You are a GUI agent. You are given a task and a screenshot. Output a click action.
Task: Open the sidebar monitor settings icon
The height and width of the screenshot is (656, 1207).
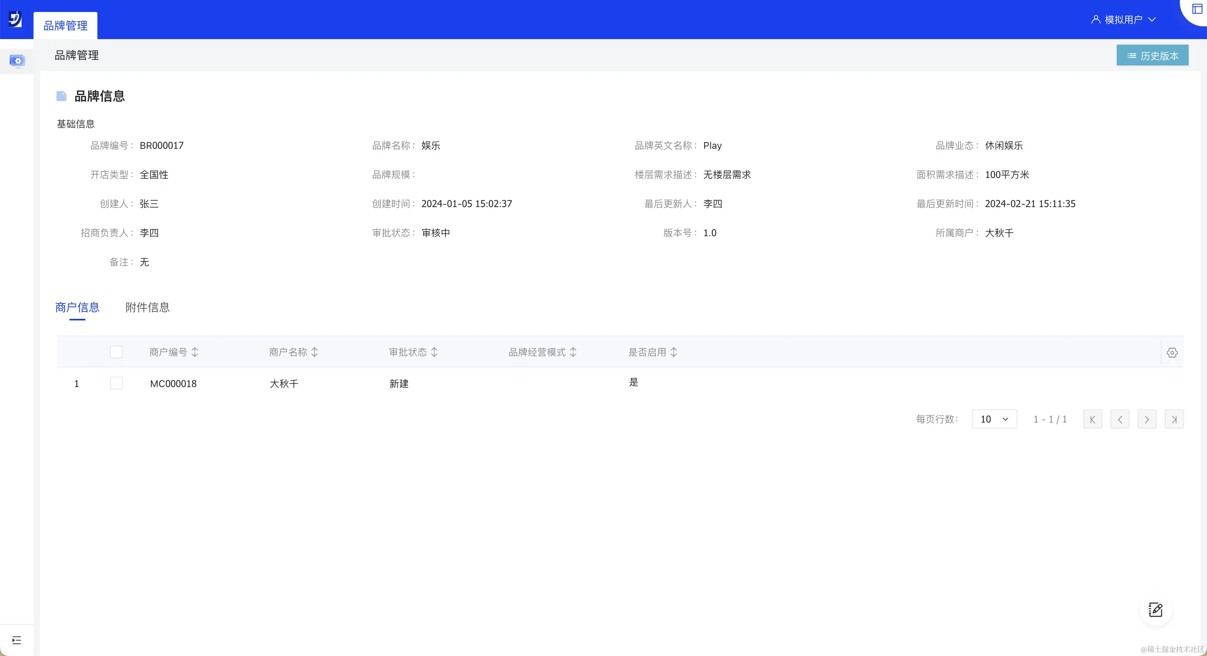pos(17,61)
